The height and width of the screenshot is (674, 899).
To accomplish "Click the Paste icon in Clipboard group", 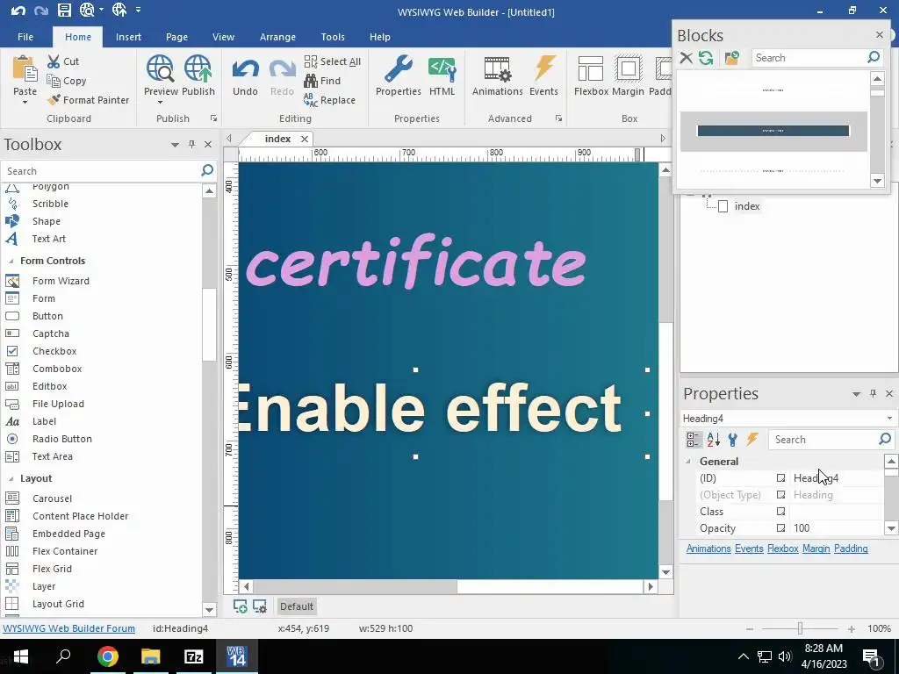I will [25, 69].
